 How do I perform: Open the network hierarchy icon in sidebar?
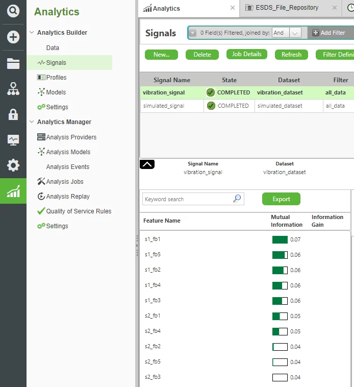13,89
